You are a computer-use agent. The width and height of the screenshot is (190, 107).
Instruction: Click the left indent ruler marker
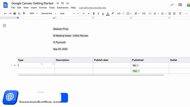point(18,18)
